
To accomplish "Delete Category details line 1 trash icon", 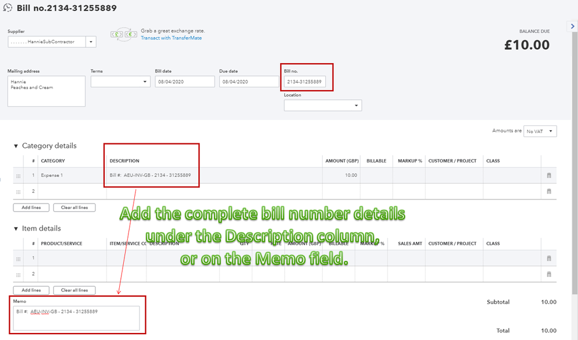I will 549,175.
